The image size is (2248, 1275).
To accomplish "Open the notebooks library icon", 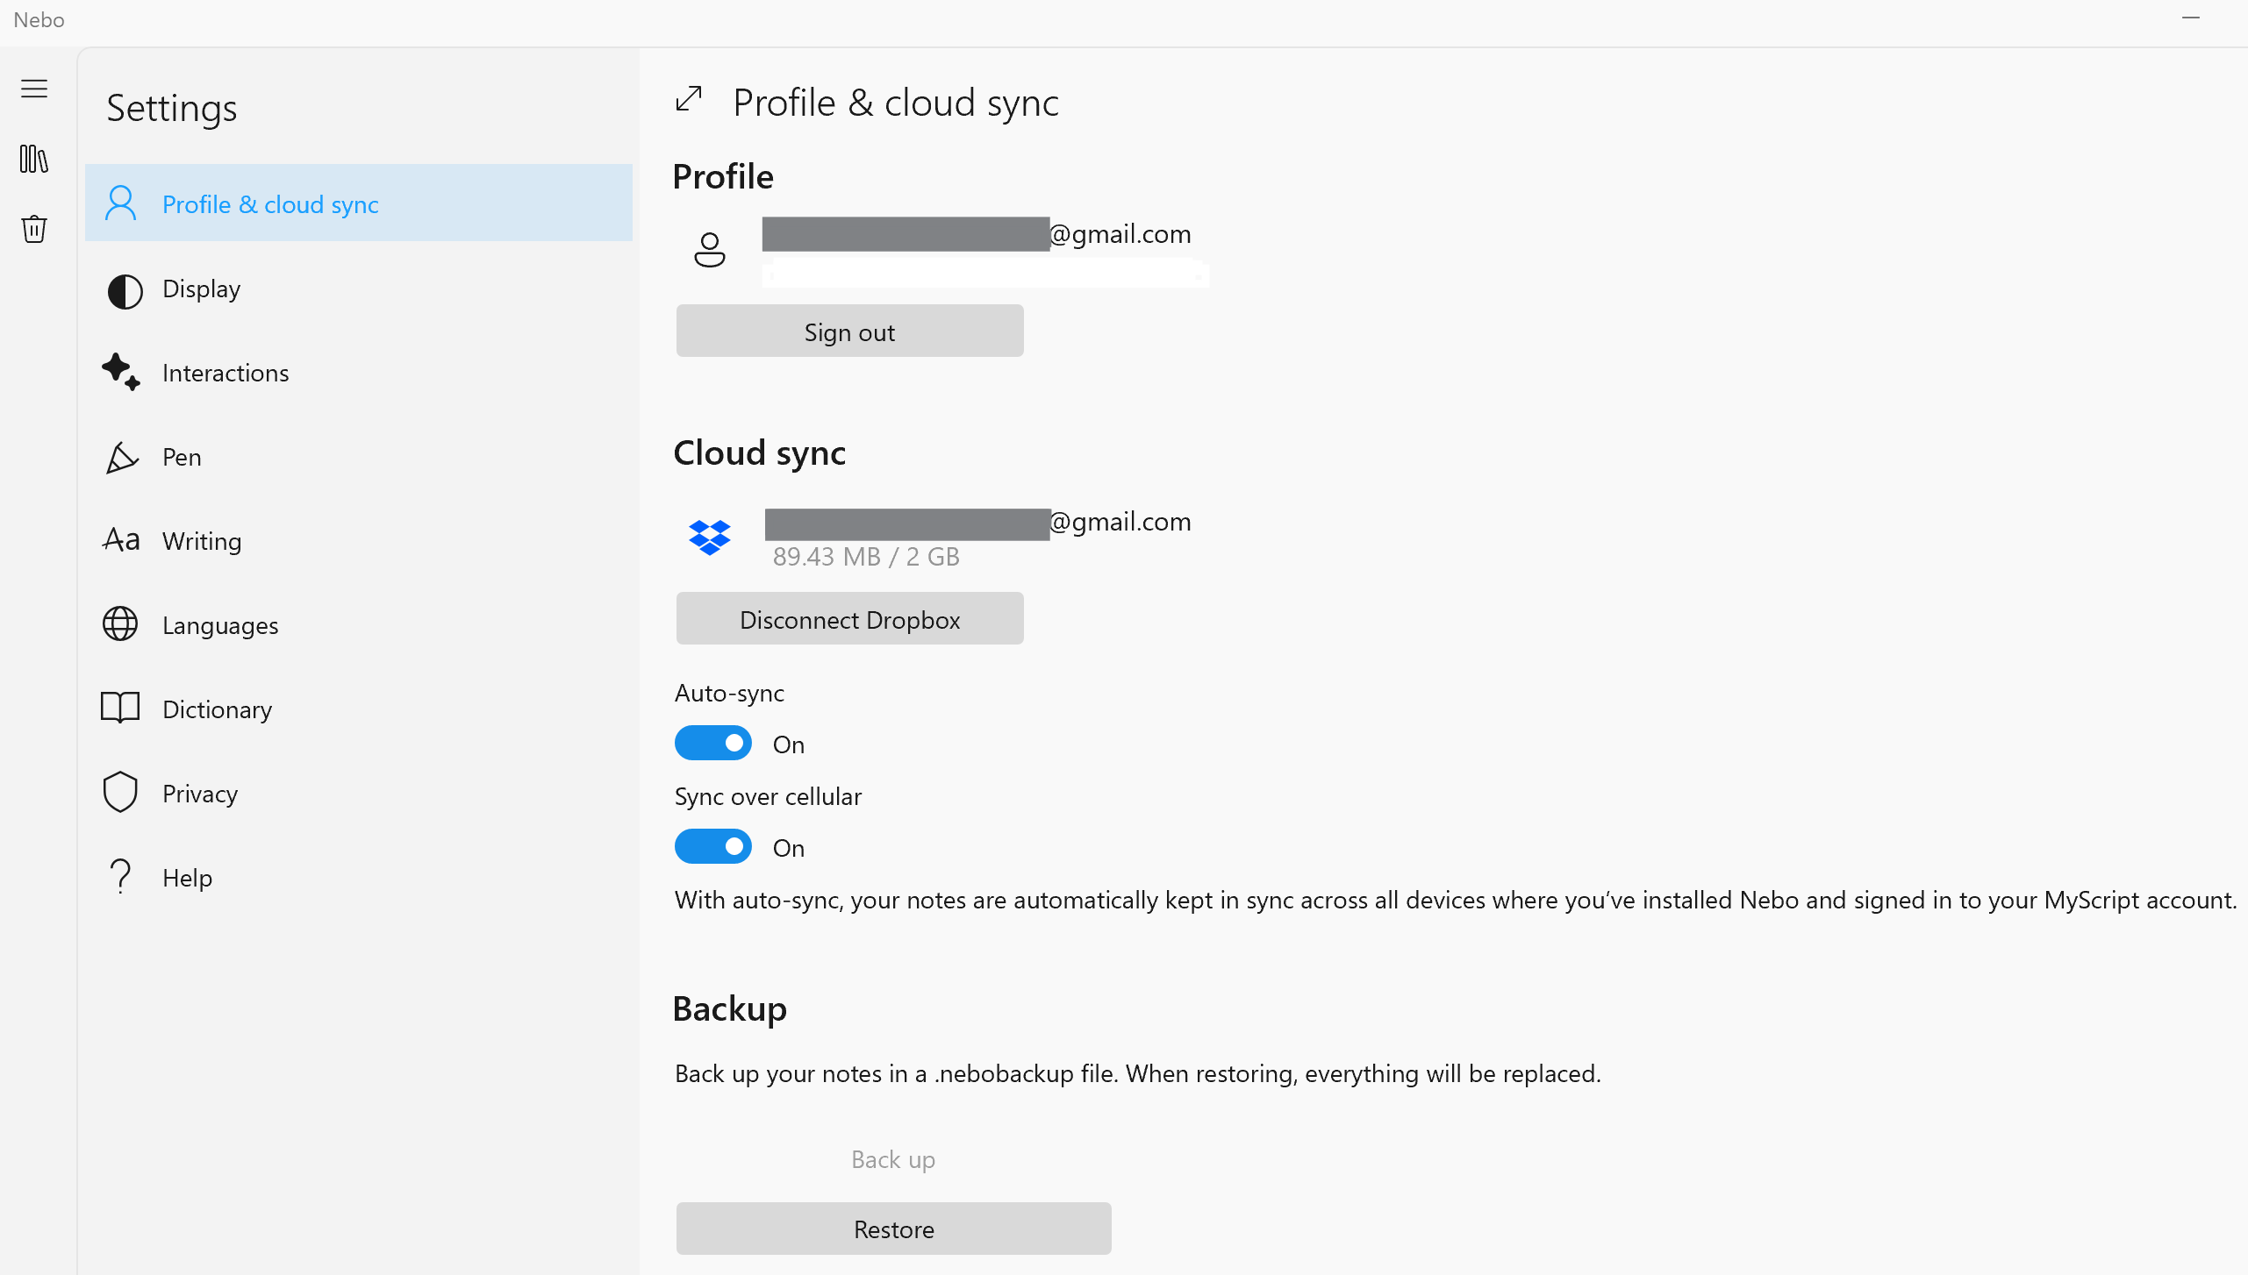I will pos(34,159).
